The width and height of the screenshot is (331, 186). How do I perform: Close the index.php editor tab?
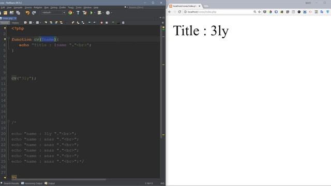15,19
